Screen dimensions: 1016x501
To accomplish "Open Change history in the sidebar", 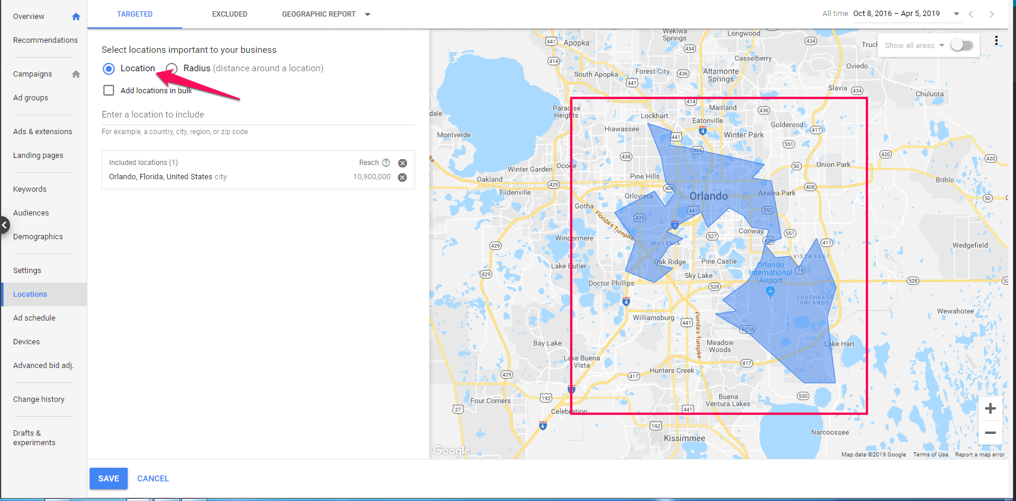I will (39, 399).
